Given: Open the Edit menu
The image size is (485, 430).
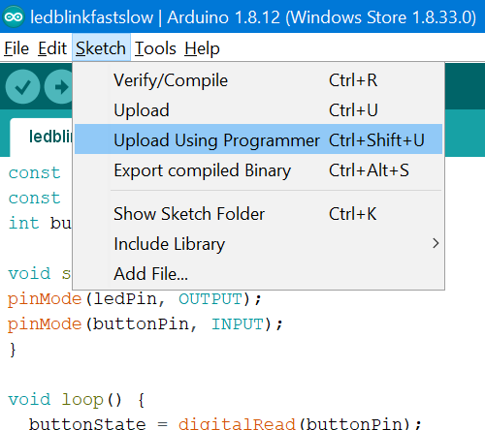Looking at the screenshot, I should (52, 48).
